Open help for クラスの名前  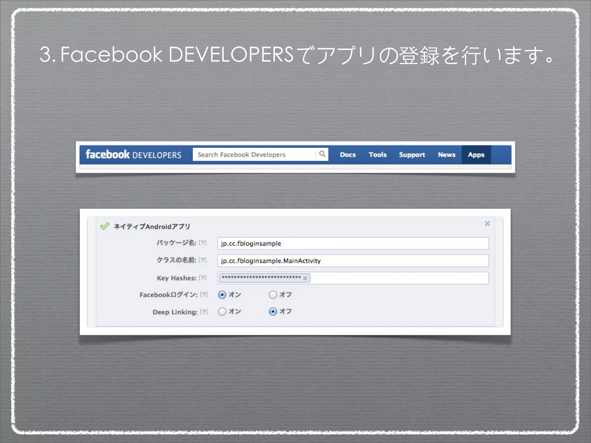[203, 260]
